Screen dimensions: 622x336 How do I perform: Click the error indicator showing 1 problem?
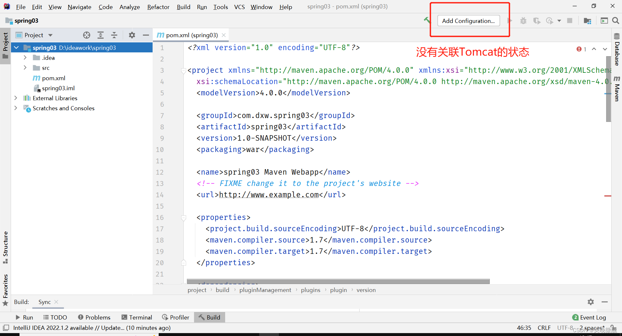pyautogui.click(x=582, y=49)
